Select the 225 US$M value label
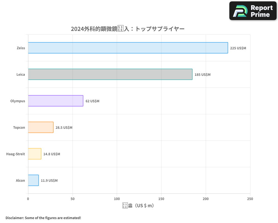The height and width of the screenshot is (223, 278). point(238,48)
